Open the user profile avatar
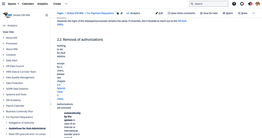The height and width of the screenshot is (138, 262). coord(258,4)
